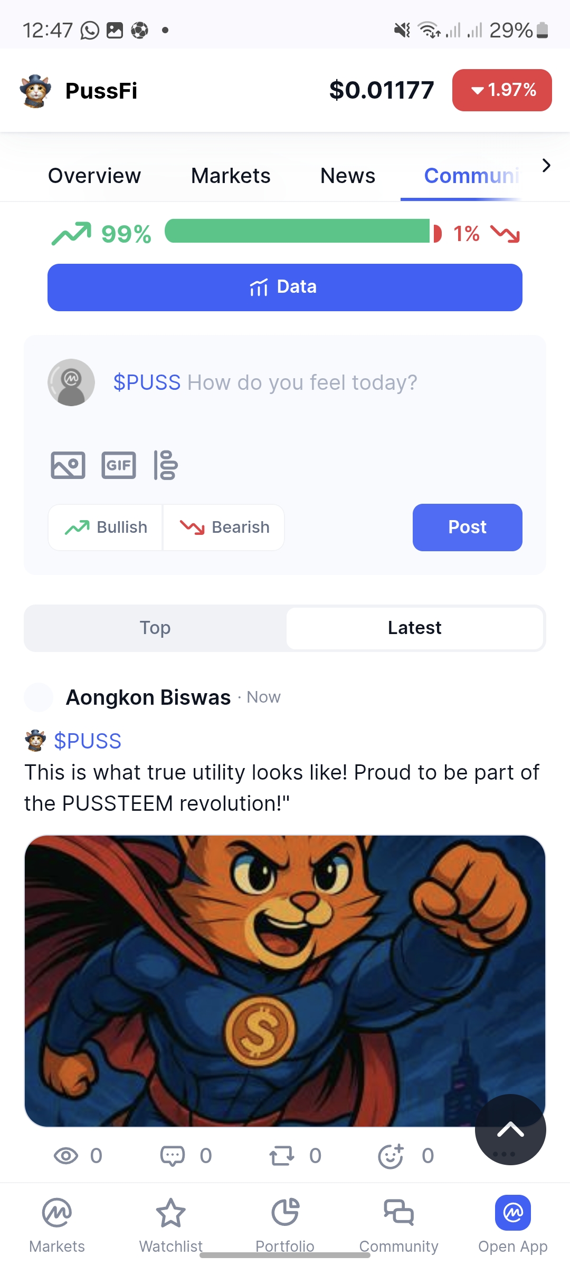Repost using the retweet arrows icon
570x1266 pixels.
282,1156
